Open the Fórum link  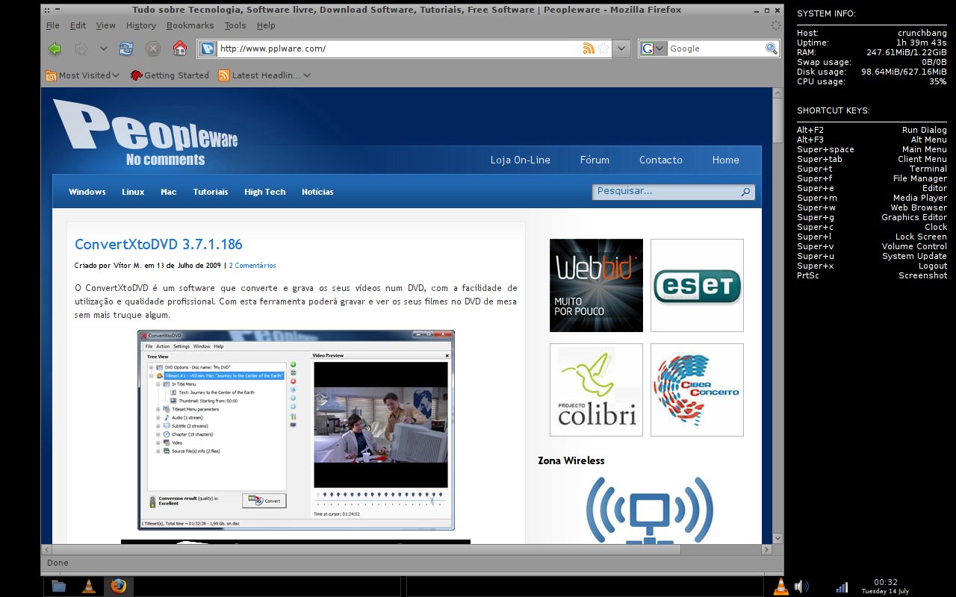tap(595, 160)
